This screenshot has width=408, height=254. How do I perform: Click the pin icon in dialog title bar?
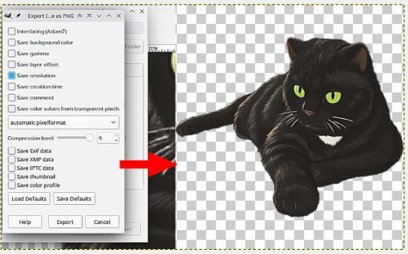tap(18, 16)
